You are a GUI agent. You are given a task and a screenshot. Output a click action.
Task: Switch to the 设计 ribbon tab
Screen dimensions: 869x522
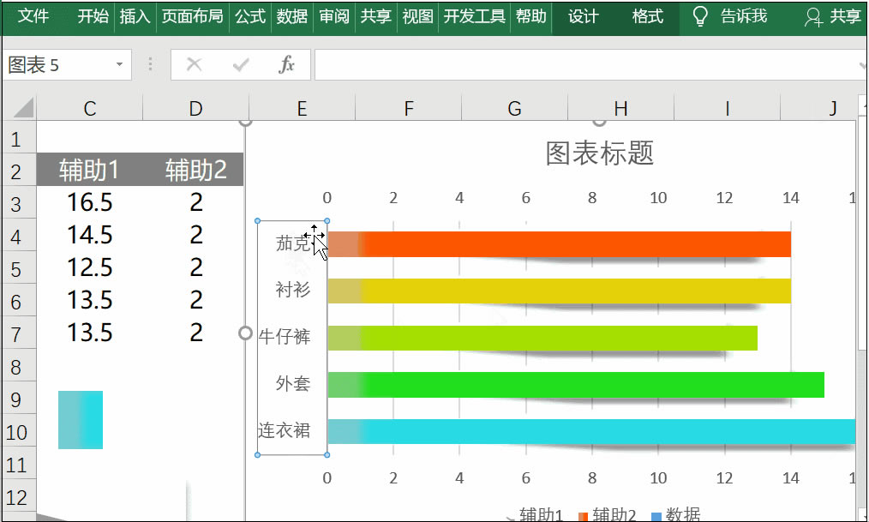pyautogui.click(x=582, y=17)
